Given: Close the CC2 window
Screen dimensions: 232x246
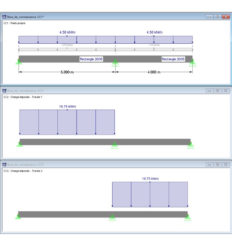Looking at the screenshot, I should click(226, 91).
